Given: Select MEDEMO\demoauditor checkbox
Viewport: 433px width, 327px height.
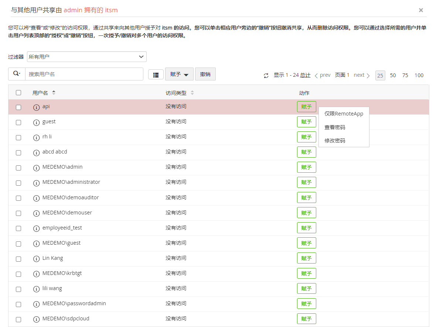Looking at the screenshot, I should 18,198.
